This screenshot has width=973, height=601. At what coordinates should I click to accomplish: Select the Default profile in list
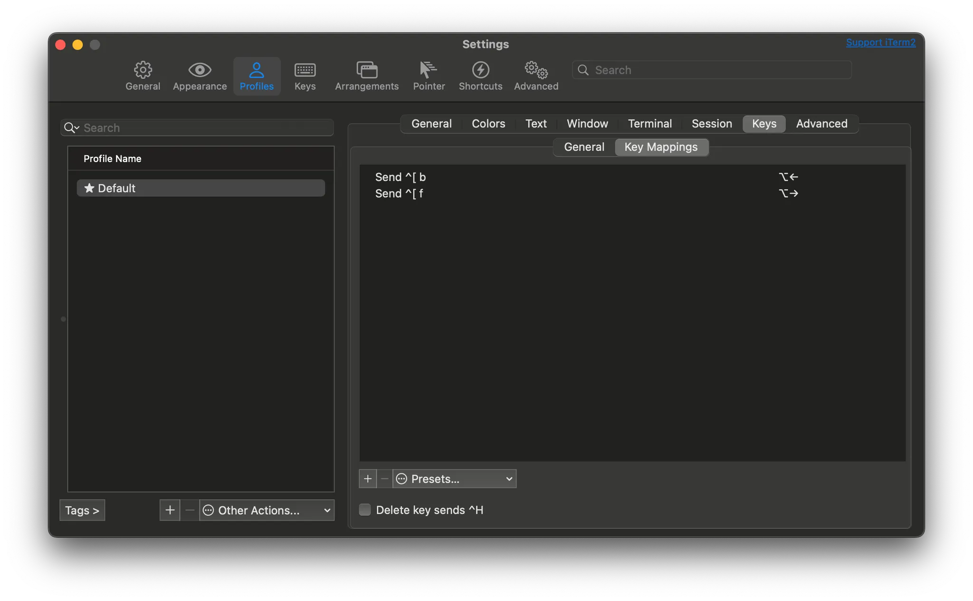coord(200,188)
